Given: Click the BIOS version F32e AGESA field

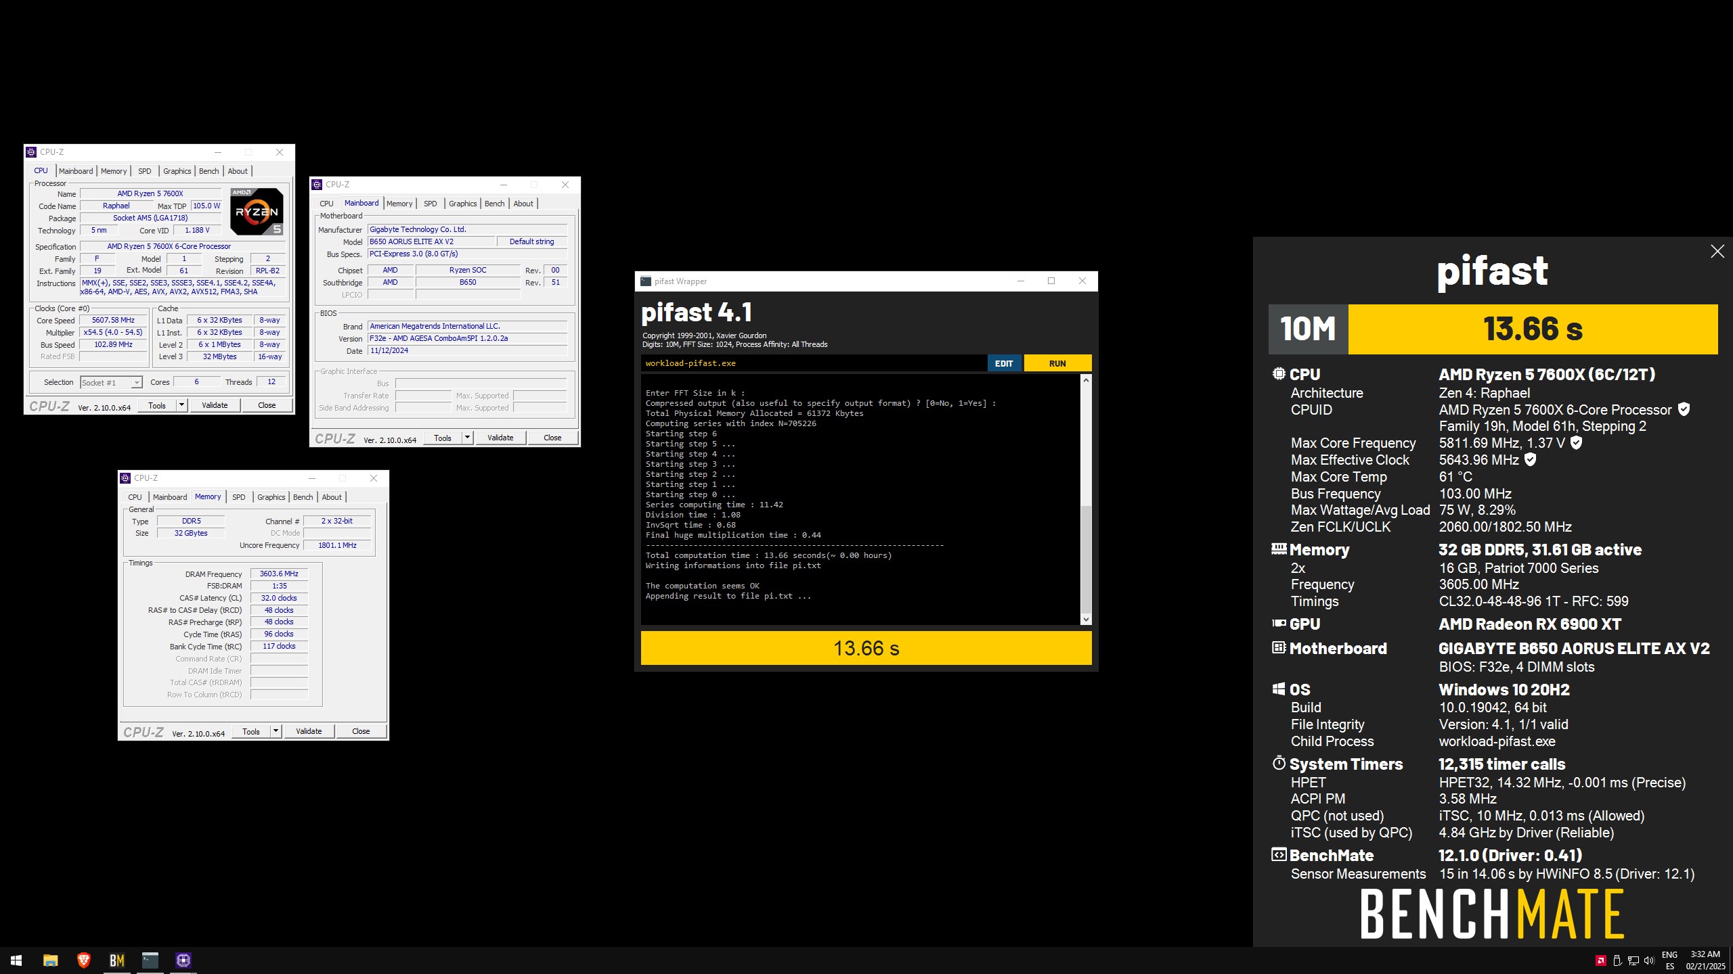Looking at the screenshot, I should click(x=467, y=338).
